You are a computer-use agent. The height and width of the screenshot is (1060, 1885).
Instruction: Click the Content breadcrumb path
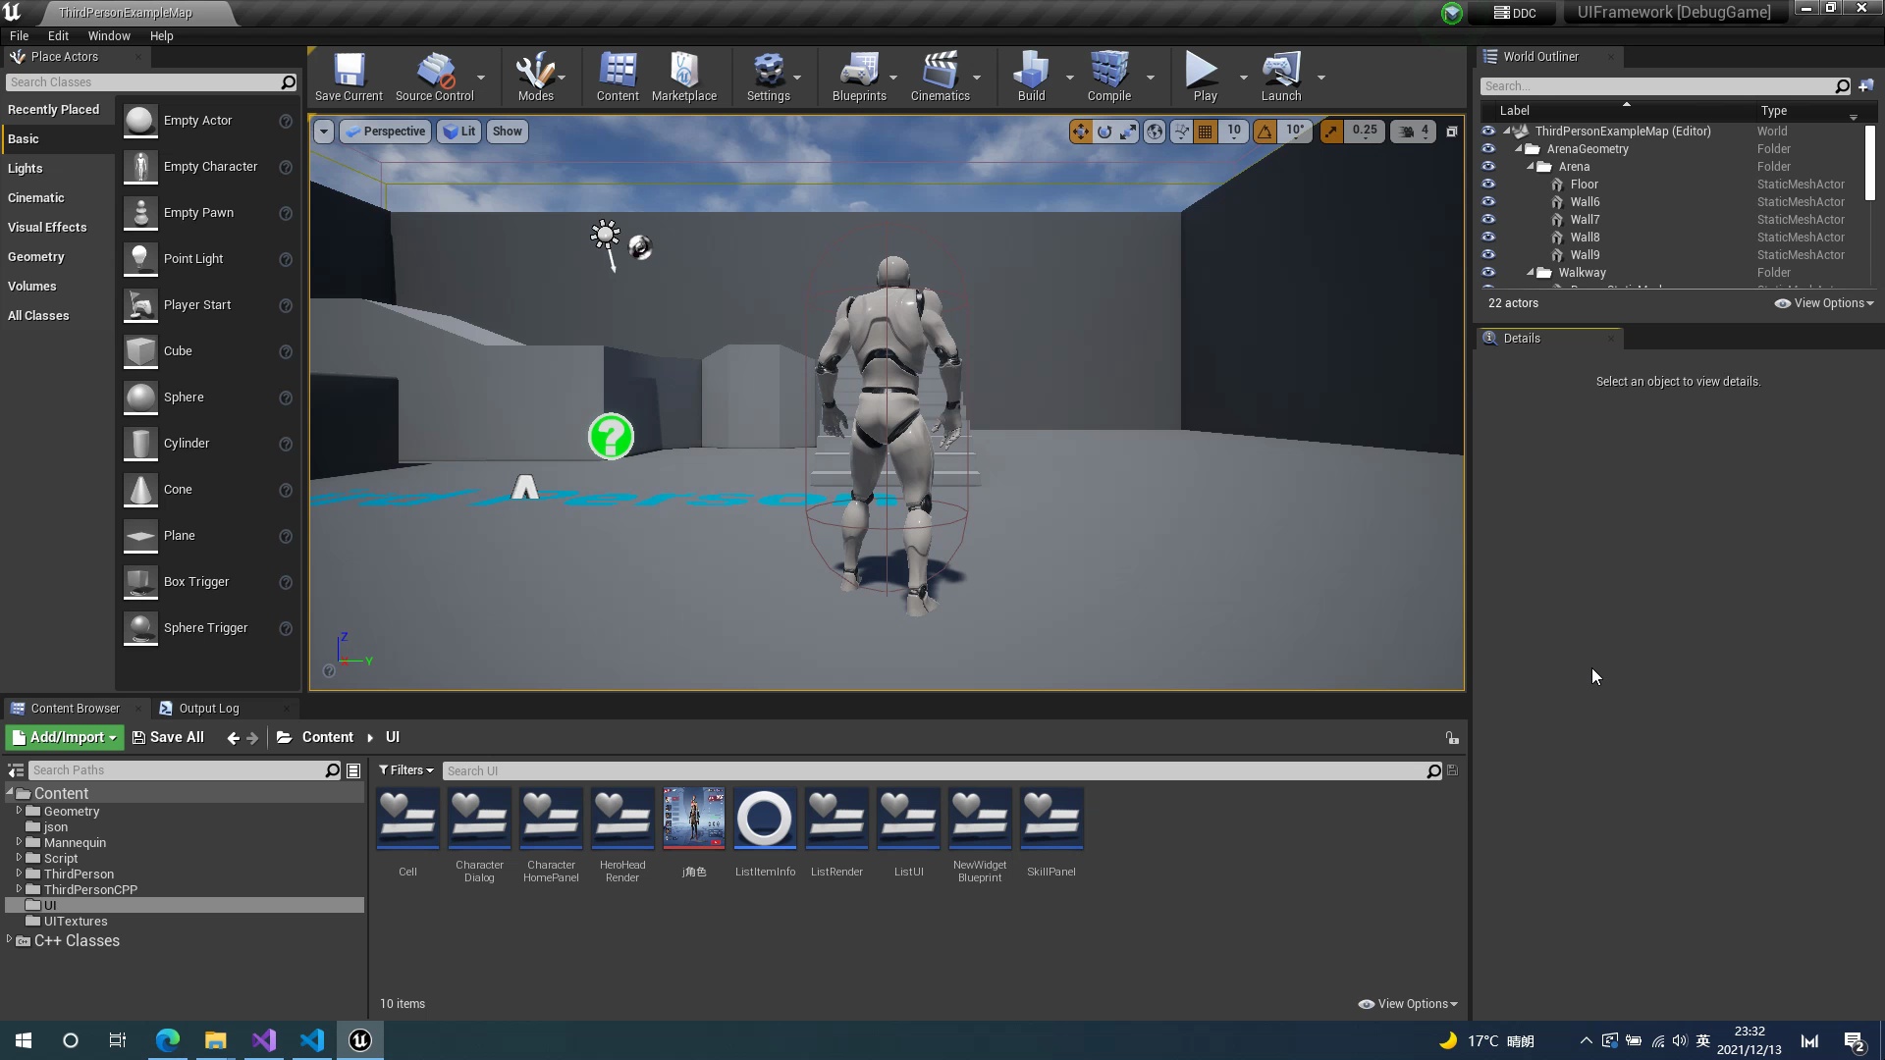coord(327,738)
